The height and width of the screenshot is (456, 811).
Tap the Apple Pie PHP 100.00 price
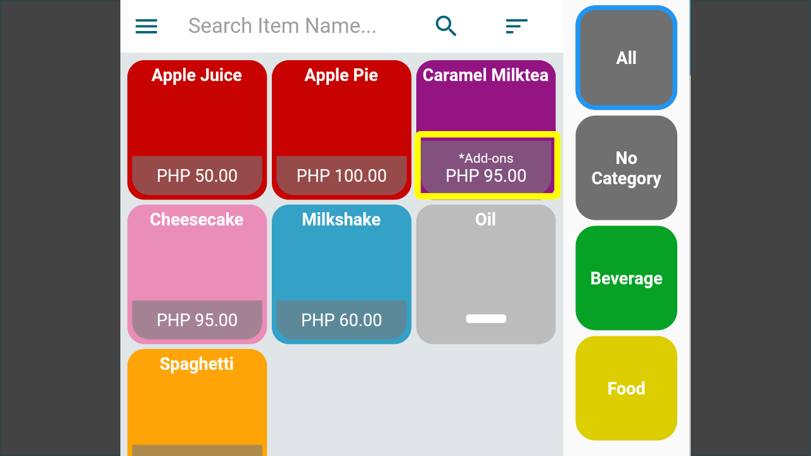(342, 175)
